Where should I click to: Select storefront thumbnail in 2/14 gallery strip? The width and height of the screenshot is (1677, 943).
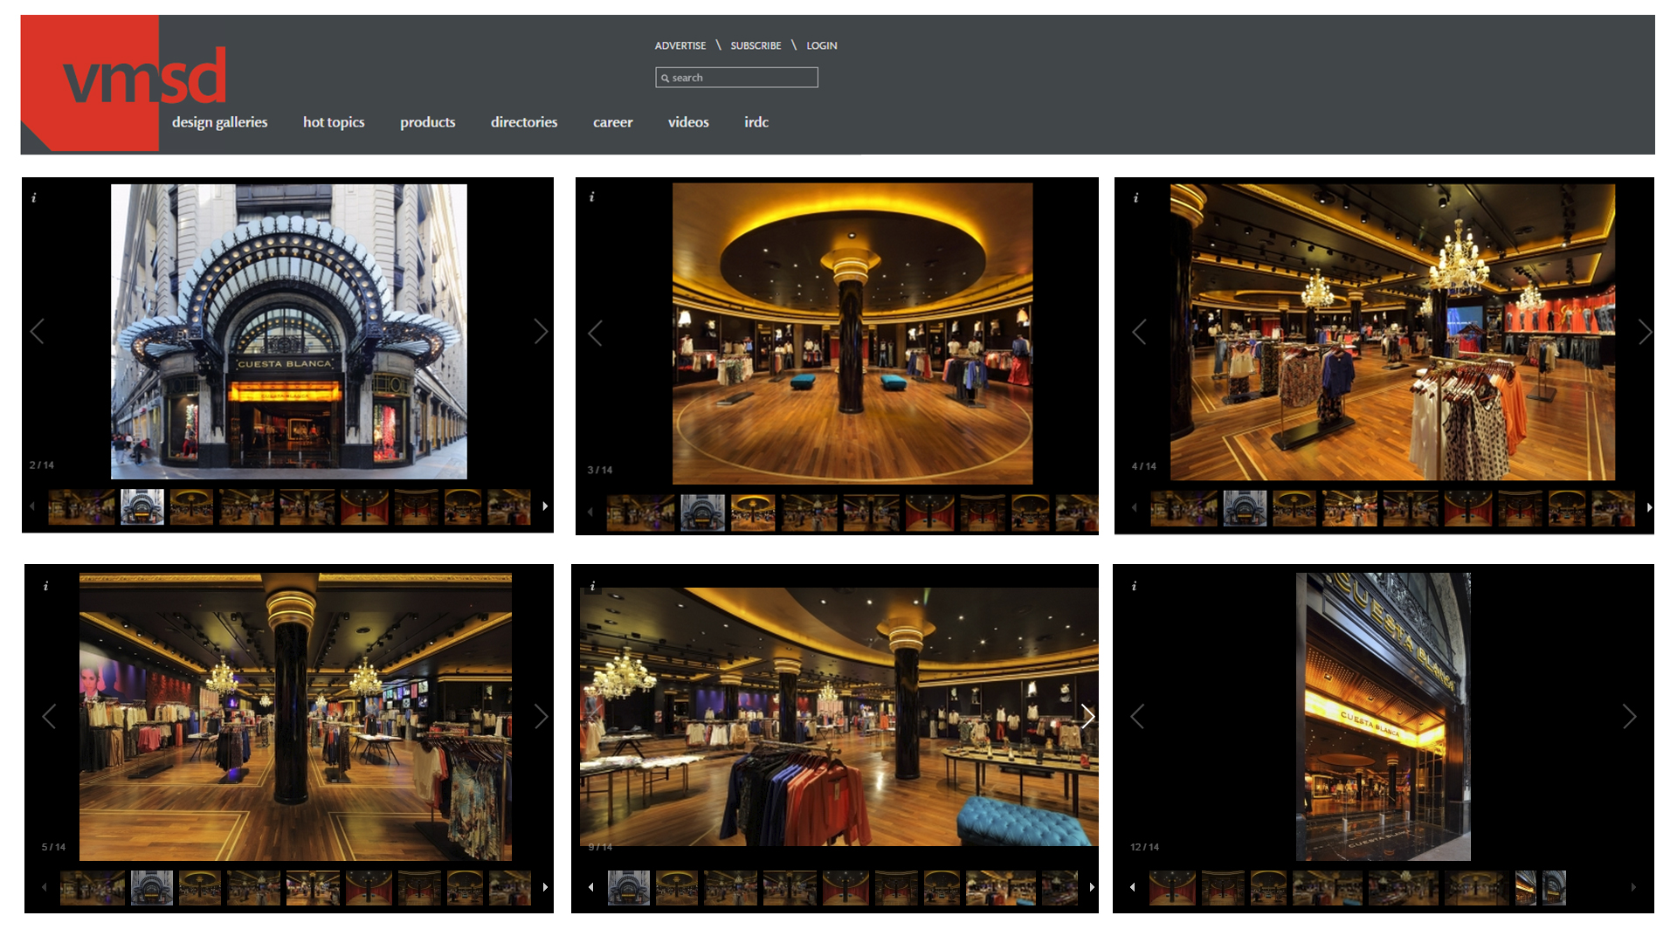pyautogui.click(x=142, y=506)
